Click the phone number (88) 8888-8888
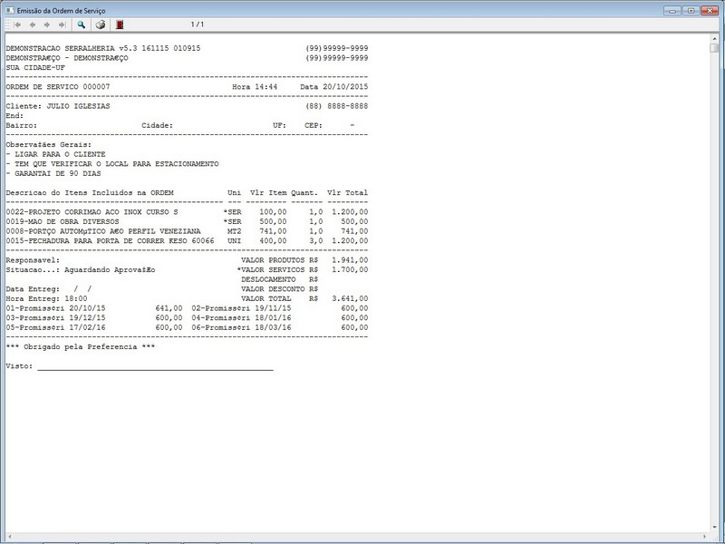Image resolution: width=725 pixels, height=544 pixels. [x=336, y=106]
